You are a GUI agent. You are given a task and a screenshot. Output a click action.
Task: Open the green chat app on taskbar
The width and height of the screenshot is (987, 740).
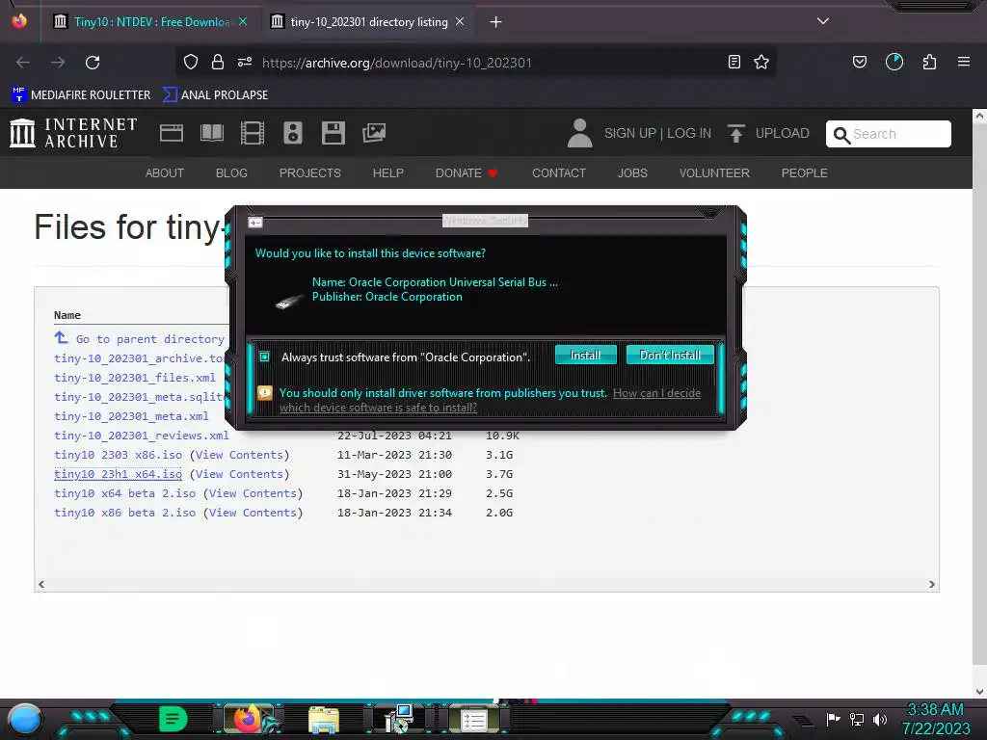pos(173,719)
